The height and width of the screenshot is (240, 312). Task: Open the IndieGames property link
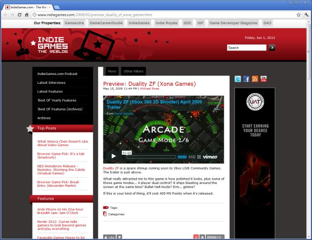click(139, 23)
